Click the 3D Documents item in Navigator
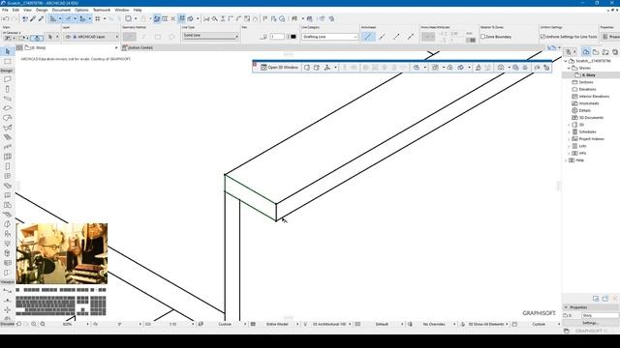 tap(591, 118)
